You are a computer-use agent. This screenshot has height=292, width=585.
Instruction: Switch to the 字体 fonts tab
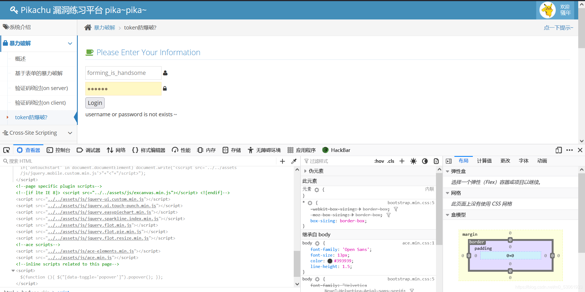click(x=524, y=161)
